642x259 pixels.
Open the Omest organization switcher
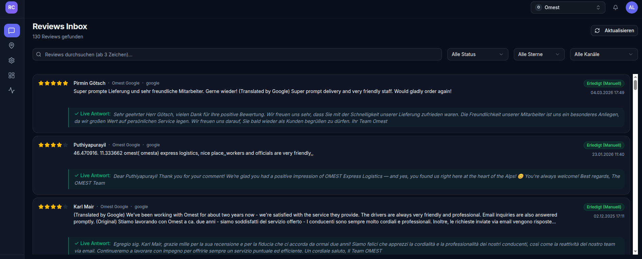click(x=568, y=7)
